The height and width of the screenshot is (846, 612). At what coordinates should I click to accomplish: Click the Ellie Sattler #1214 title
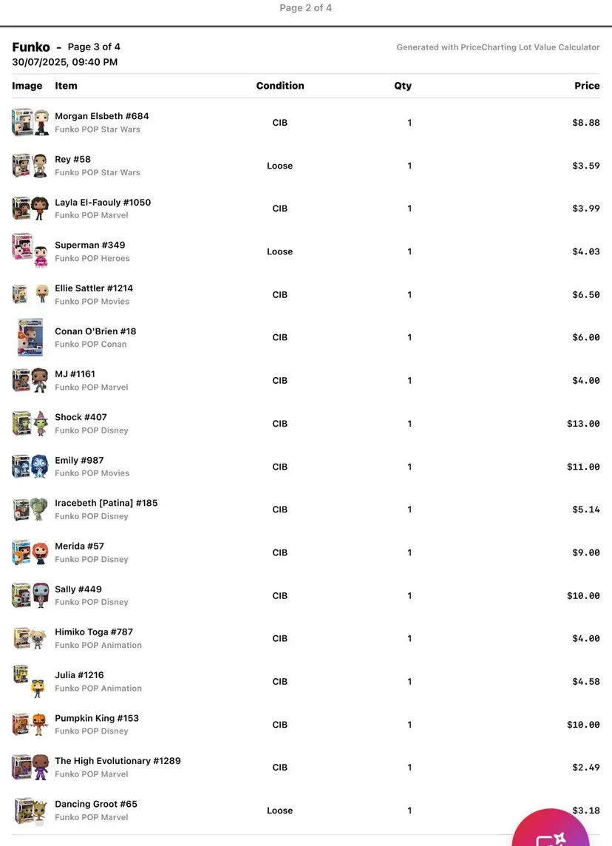(x=94, y=288)
